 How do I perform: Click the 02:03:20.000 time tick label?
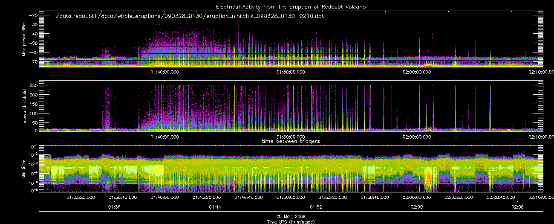click(x=459, y=198)
